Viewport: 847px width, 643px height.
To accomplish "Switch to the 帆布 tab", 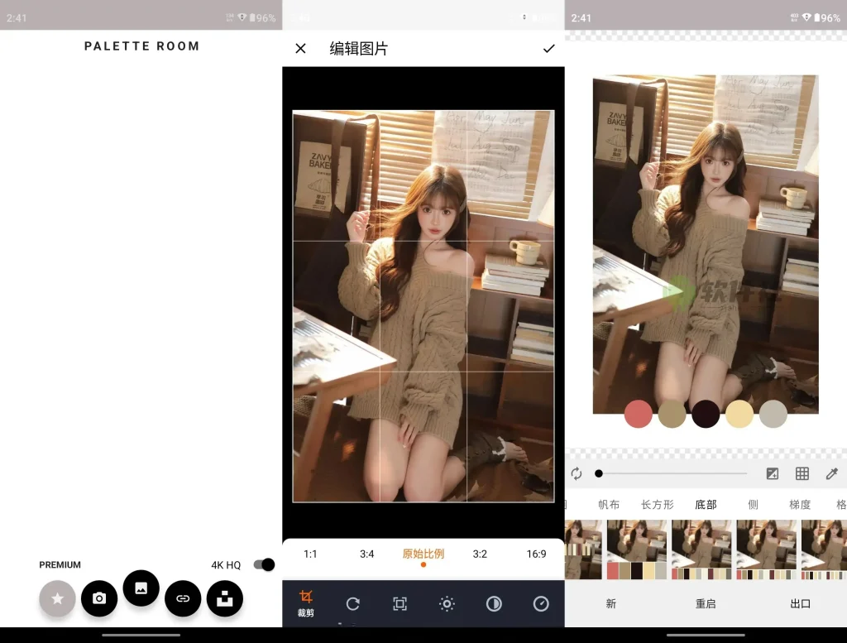I will (610, 503).
